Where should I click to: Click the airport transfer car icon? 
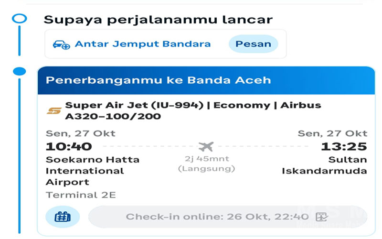click(62, 44)
